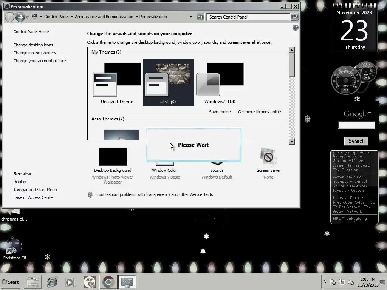
Task: Open Chrome browser taskbar icon
Action: pos(108,282)
